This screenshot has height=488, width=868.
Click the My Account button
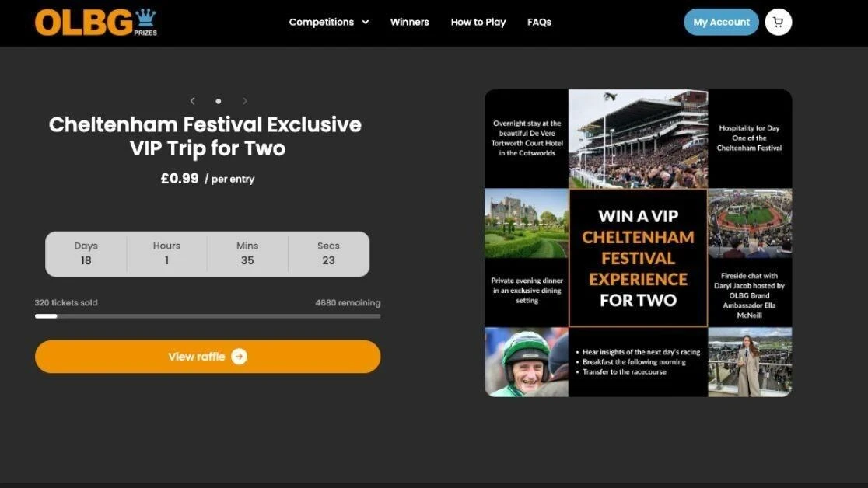tap(721, 22)
